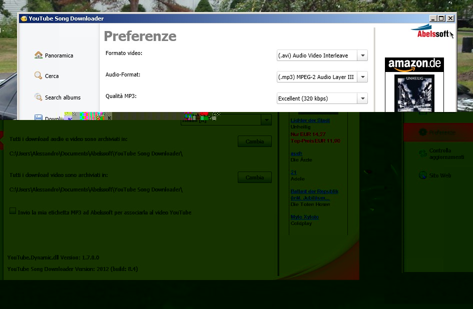Image resolution: width=473 pixels, height=309 pixels.
Task: Click the YouTube Song Downloader title bar icon
Action: point(24,18)
